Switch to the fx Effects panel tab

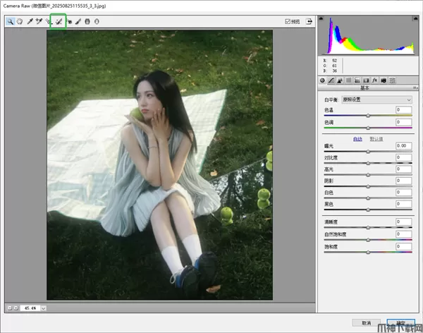[x=375, y=80]
